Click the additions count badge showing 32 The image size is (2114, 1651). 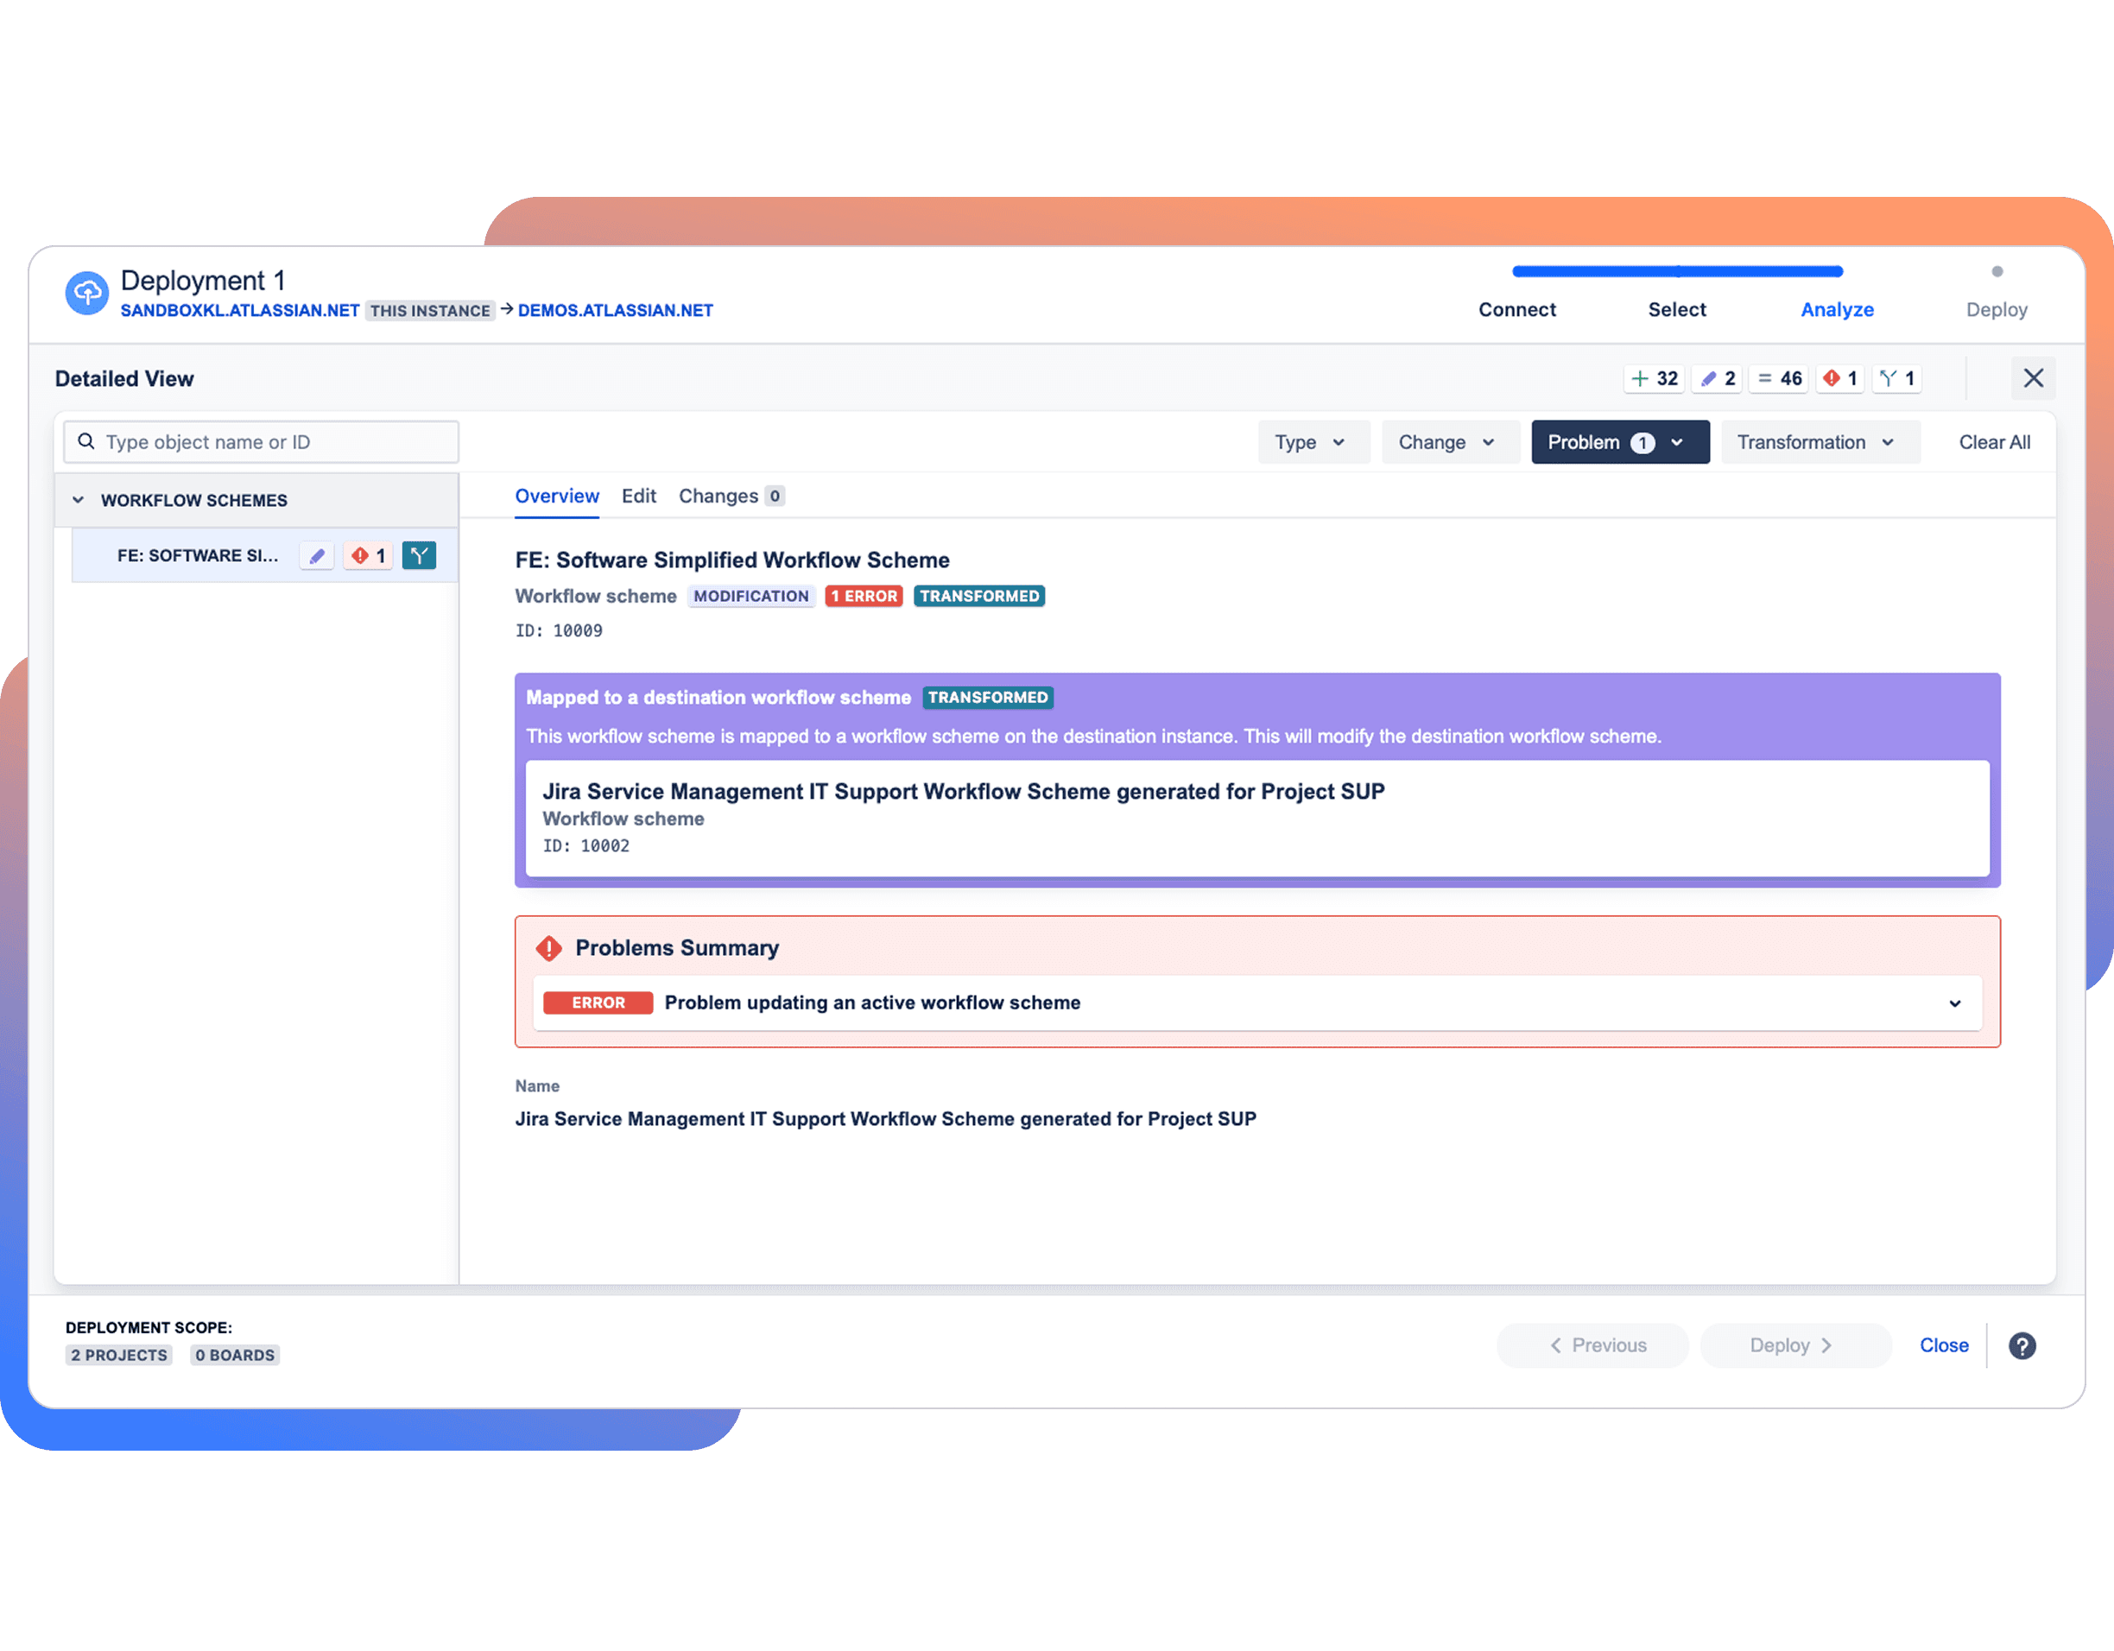[1655, 378]
